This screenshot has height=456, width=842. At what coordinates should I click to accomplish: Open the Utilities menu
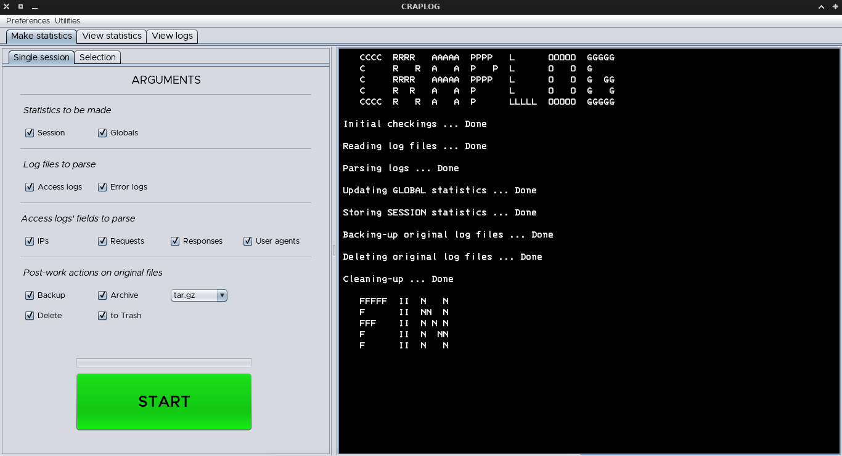(x=67, y=21)
